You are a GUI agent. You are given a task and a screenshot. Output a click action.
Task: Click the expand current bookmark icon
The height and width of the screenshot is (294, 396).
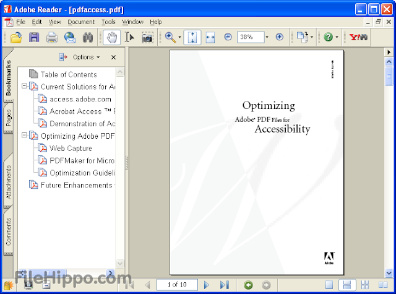click(x=63, y=58)
